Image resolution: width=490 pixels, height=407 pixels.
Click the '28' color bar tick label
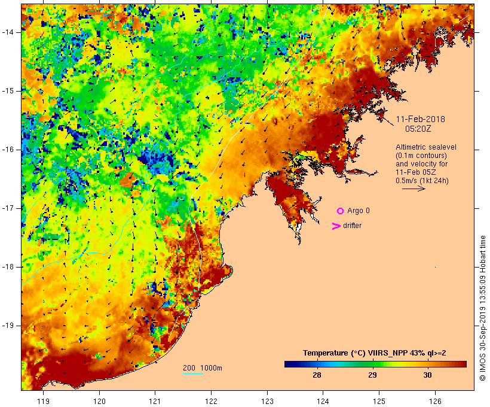coord(317,375)
